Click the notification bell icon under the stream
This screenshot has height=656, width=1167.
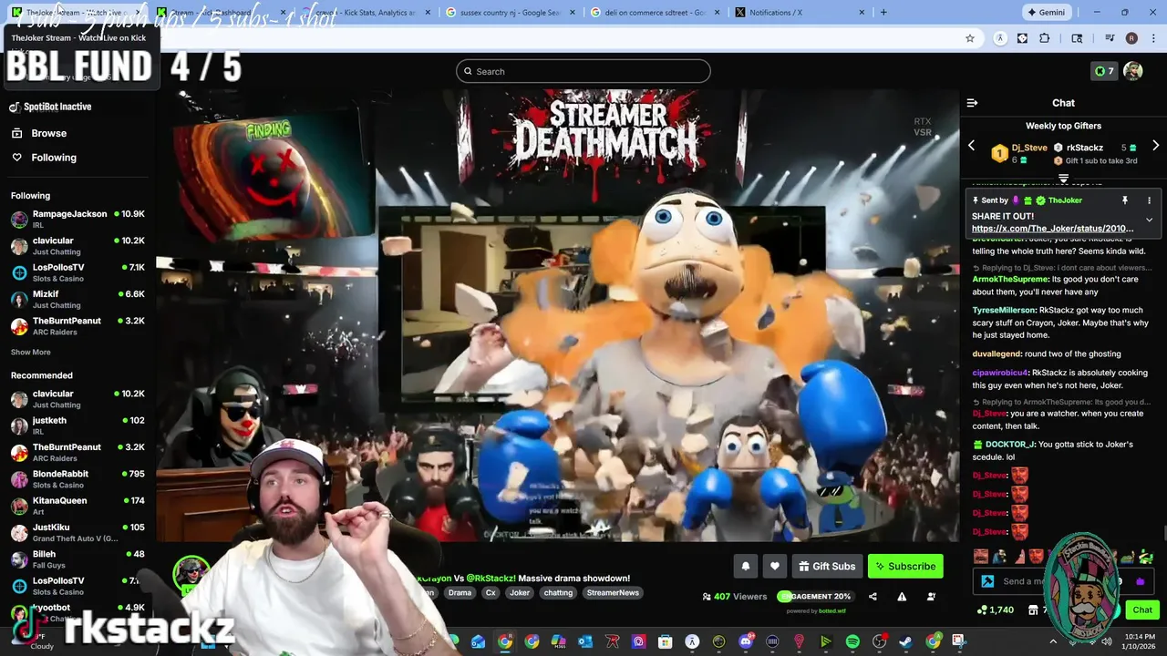pyautogui.click(x=745, y=567)
